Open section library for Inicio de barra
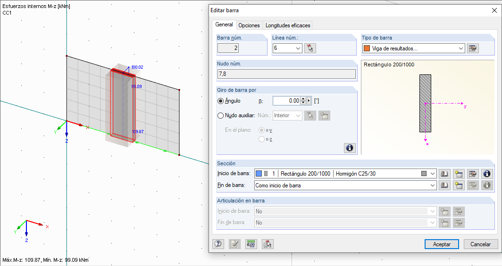 (x=444, y=174)
